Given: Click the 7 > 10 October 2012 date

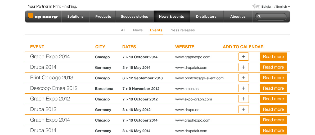Looking at the screenshot, I should click(x=140, y=99).
